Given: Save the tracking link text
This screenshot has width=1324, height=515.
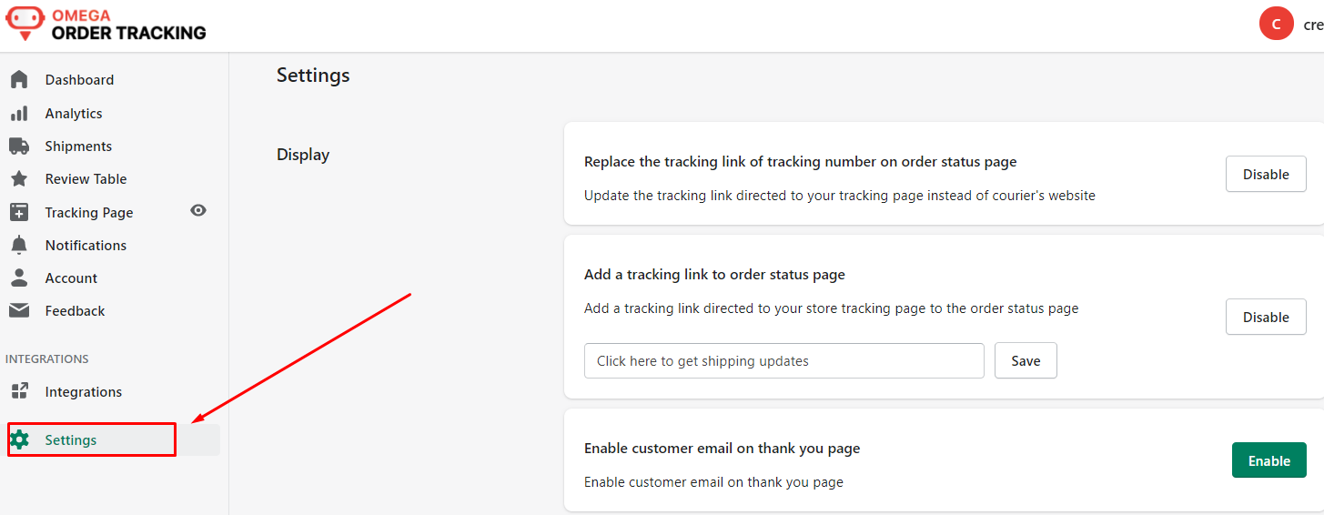Looking at the screenshot, I should 1026,361.
